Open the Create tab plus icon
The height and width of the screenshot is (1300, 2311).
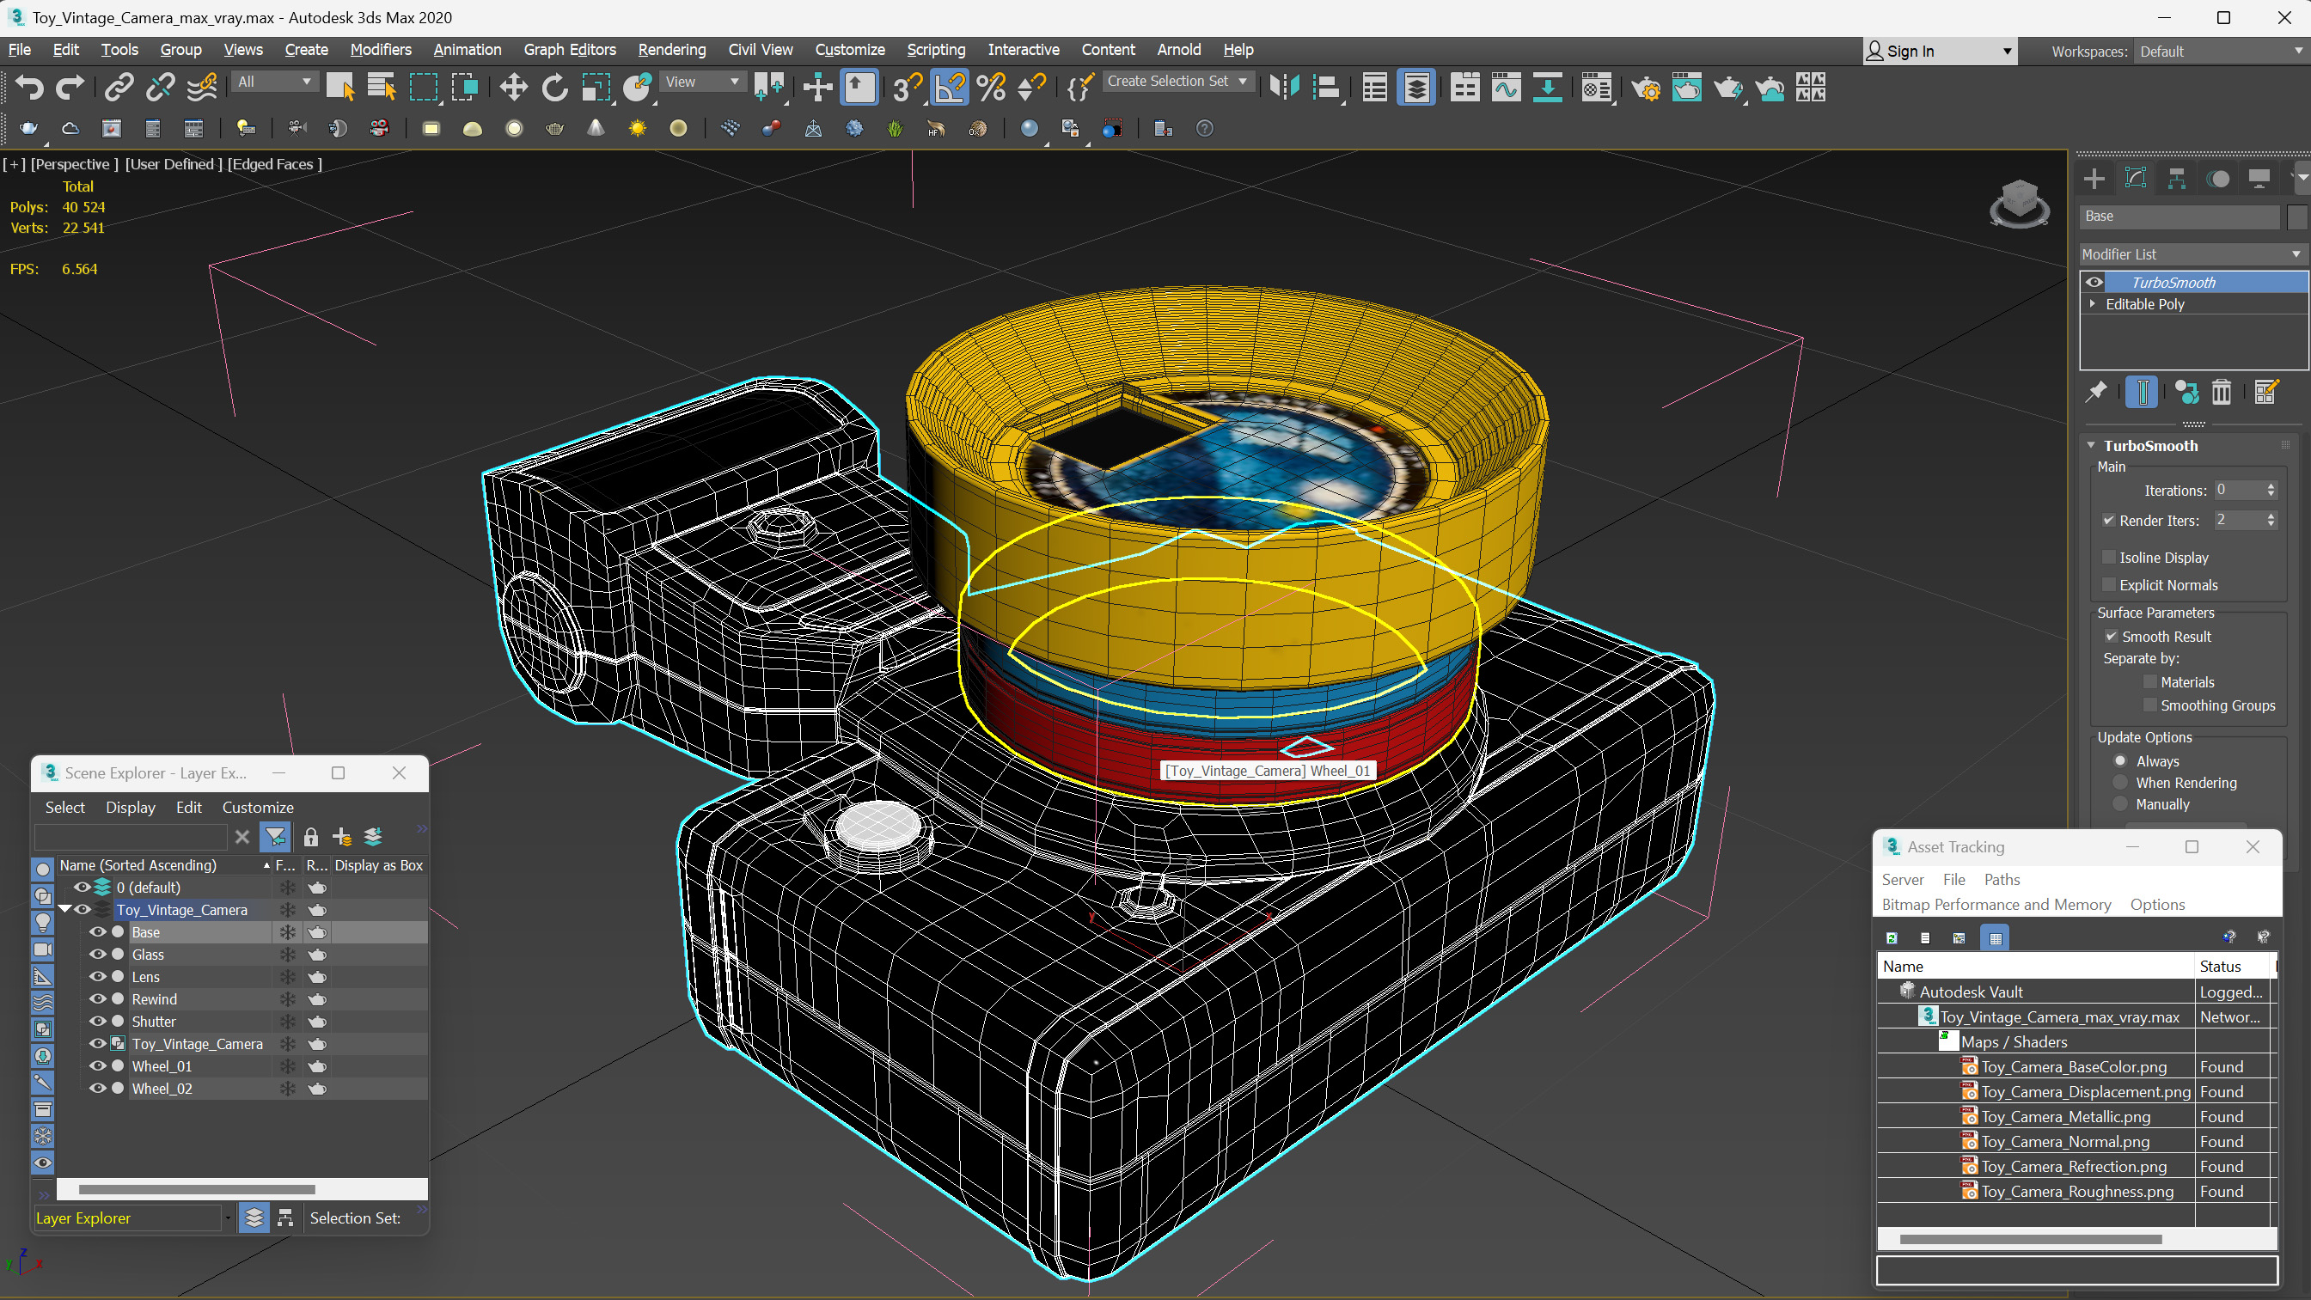(2094, 179)
